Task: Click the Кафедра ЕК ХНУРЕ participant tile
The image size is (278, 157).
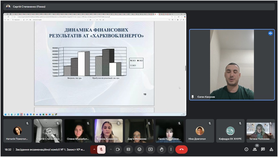Action: pyautogui.click(x=230, y=131)
